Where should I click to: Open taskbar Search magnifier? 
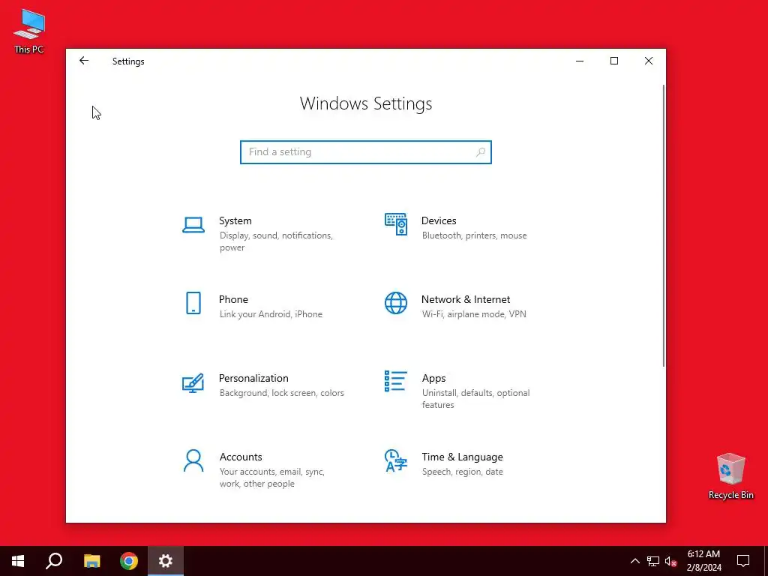pyautogui.click(x=54, y=561)
